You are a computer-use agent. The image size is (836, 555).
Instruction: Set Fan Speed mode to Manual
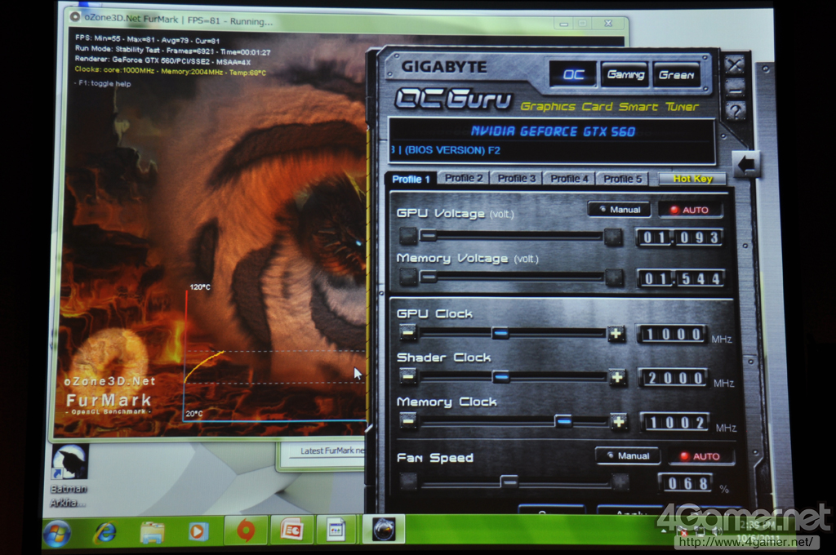(628, 456)
